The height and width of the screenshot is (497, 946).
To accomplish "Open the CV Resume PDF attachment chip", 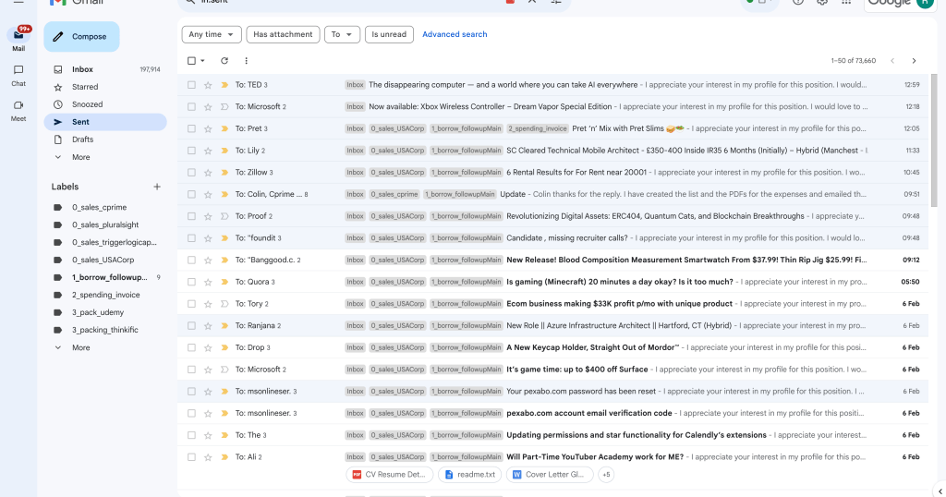I will click(x=389, y=475).
